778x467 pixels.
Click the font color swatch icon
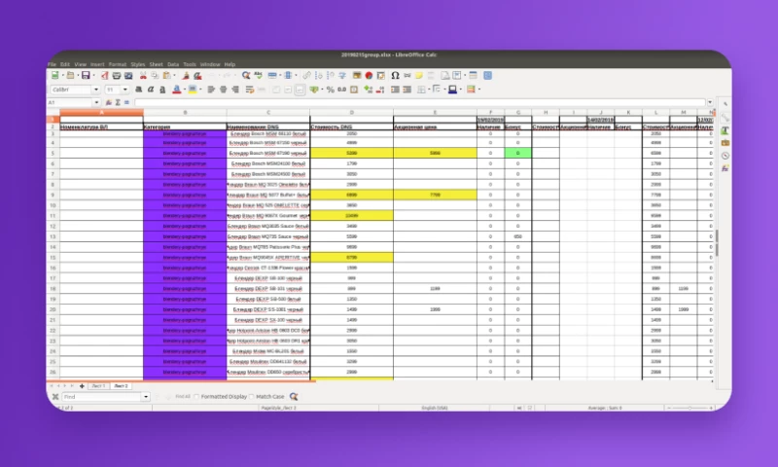(177, 90)
